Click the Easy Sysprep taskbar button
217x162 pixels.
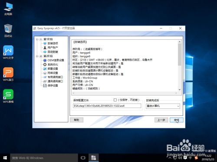click(x=94, y=158)
